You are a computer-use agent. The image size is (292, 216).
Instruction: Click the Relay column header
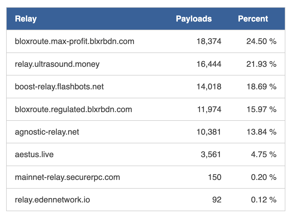[x=26, y=19]
